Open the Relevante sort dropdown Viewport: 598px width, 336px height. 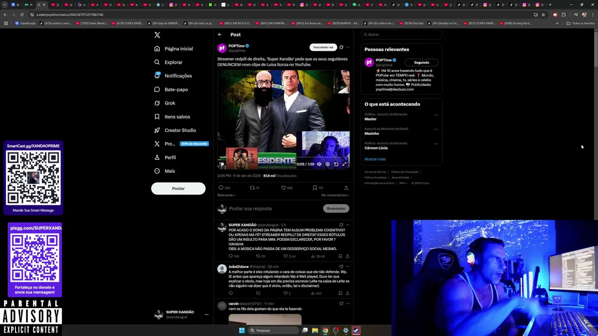coord(226,195)
